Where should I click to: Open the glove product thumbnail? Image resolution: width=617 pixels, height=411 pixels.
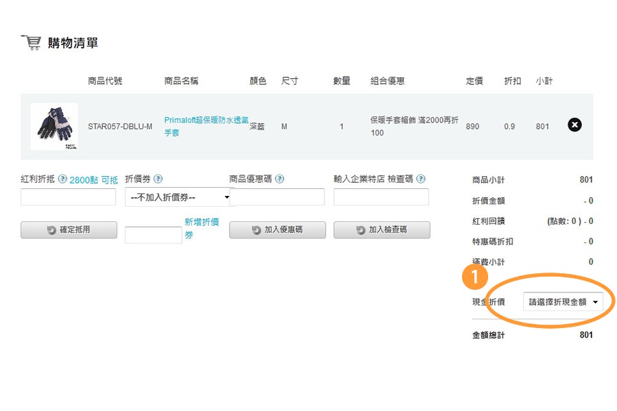(x=54, y=126)
